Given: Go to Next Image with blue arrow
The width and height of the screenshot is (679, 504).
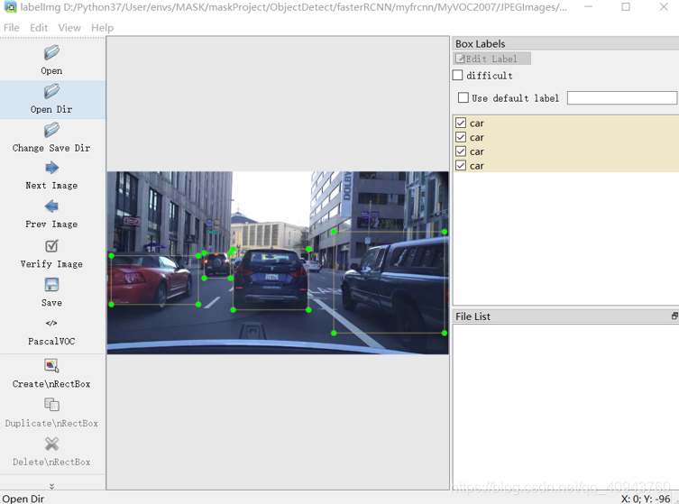Looking at the screenshot, I should [x=51, y=168].
